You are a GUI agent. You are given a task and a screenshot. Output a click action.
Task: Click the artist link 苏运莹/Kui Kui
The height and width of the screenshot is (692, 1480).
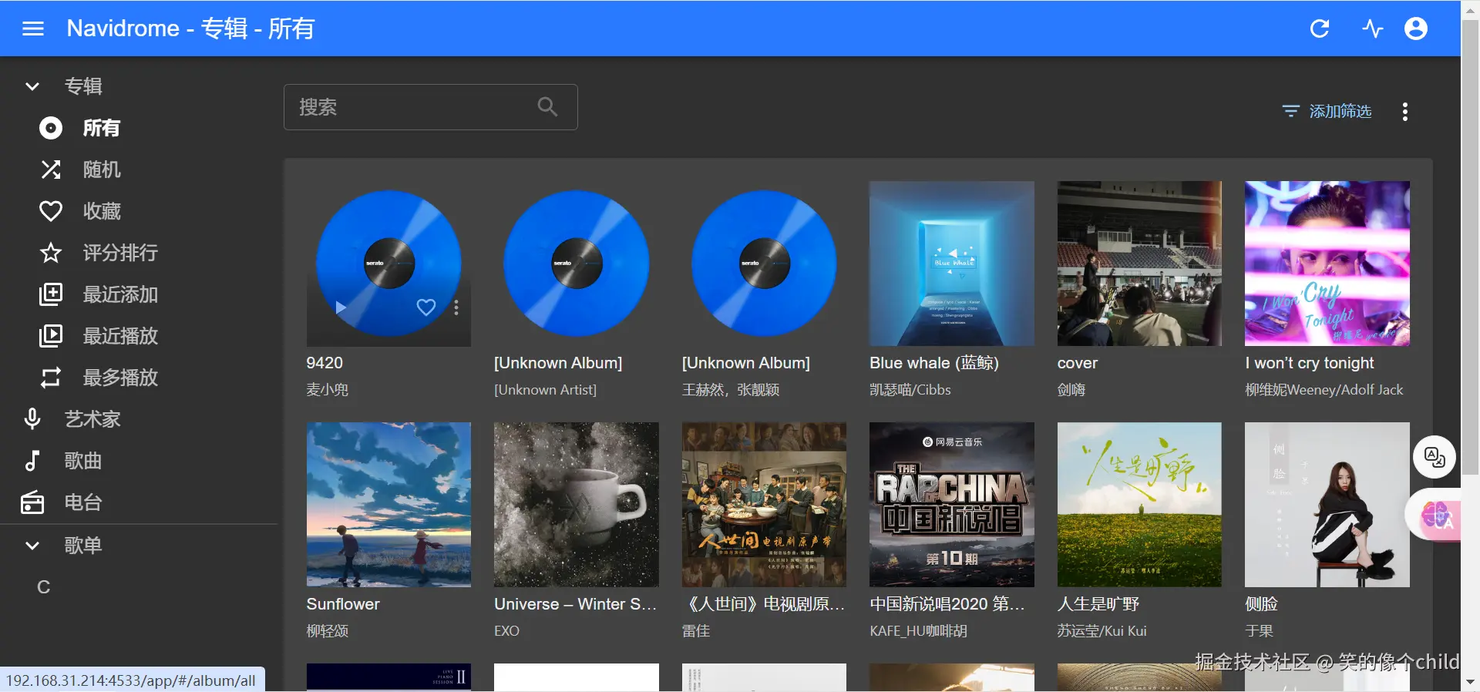(x=1102, y=631)
